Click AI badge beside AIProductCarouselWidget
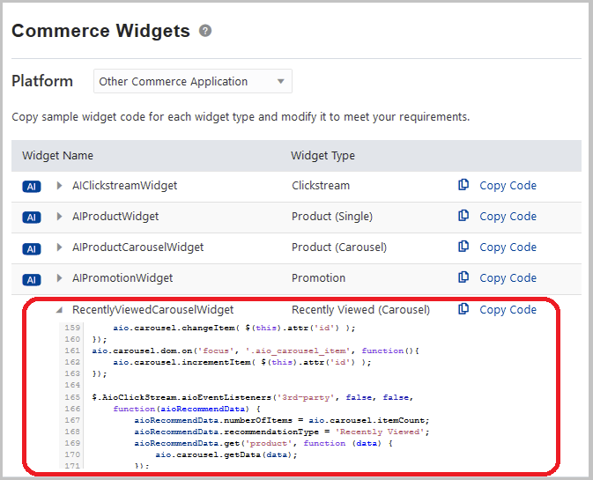593x480 pixels. tap(32, 247)
